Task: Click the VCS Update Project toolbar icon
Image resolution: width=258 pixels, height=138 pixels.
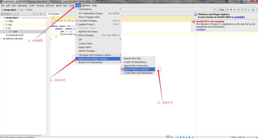Action: point(239,10)
